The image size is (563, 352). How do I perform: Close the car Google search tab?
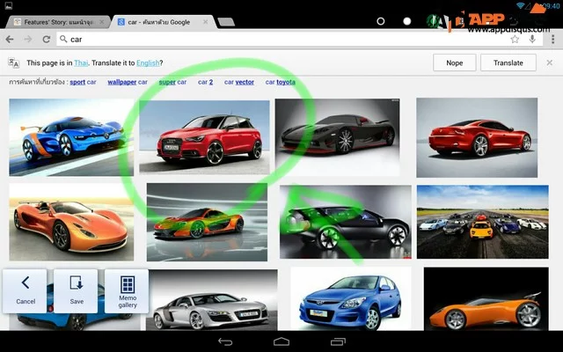[x=205, y=22]
